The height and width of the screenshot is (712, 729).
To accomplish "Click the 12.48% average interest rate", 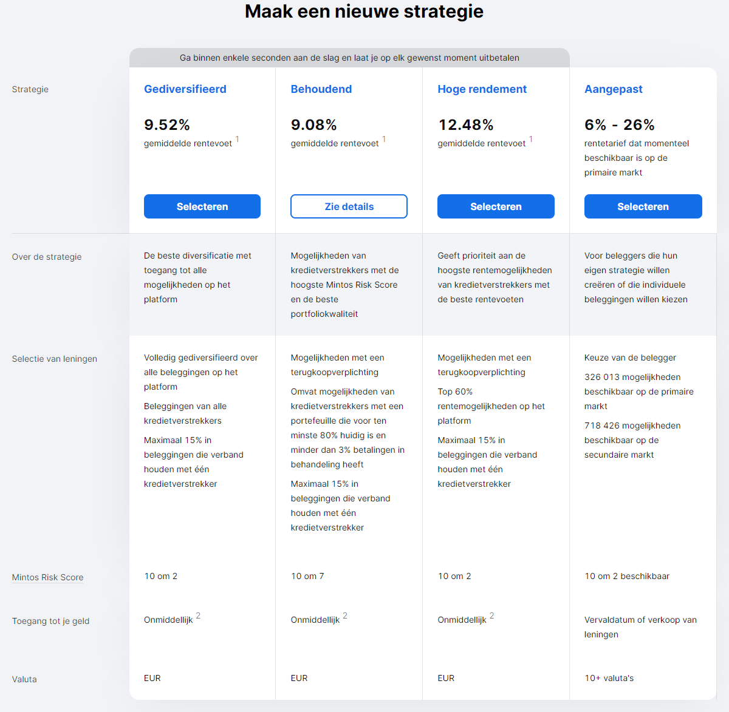I will pos(465,125).
